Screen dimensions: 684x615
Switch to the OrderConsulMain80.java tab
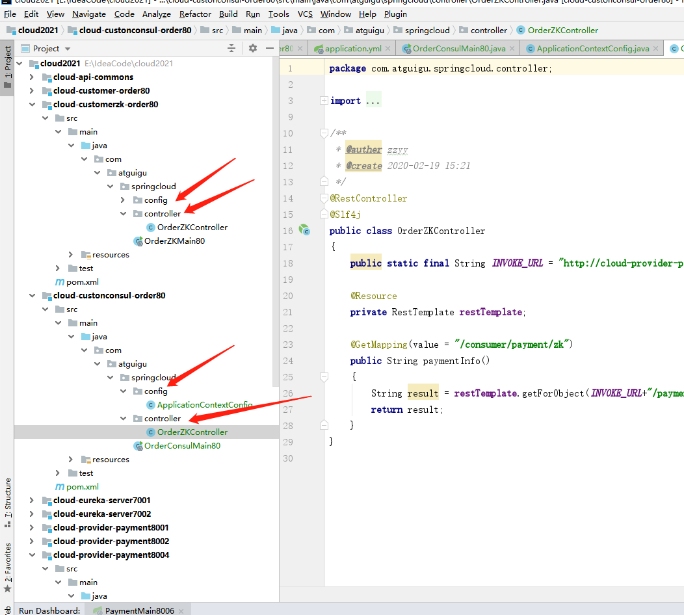tap(459, 48)
